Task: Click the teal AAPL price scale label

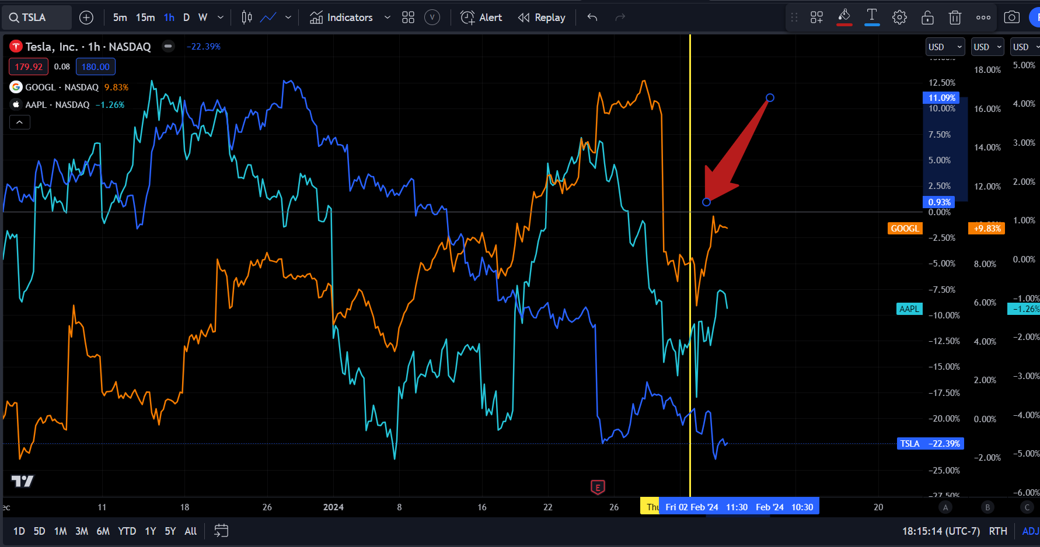Action: click(x=909, y=308)
